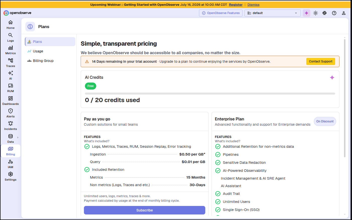
Task: Click the sparkle icon in AI Credits card
Action: coord(332,78)
